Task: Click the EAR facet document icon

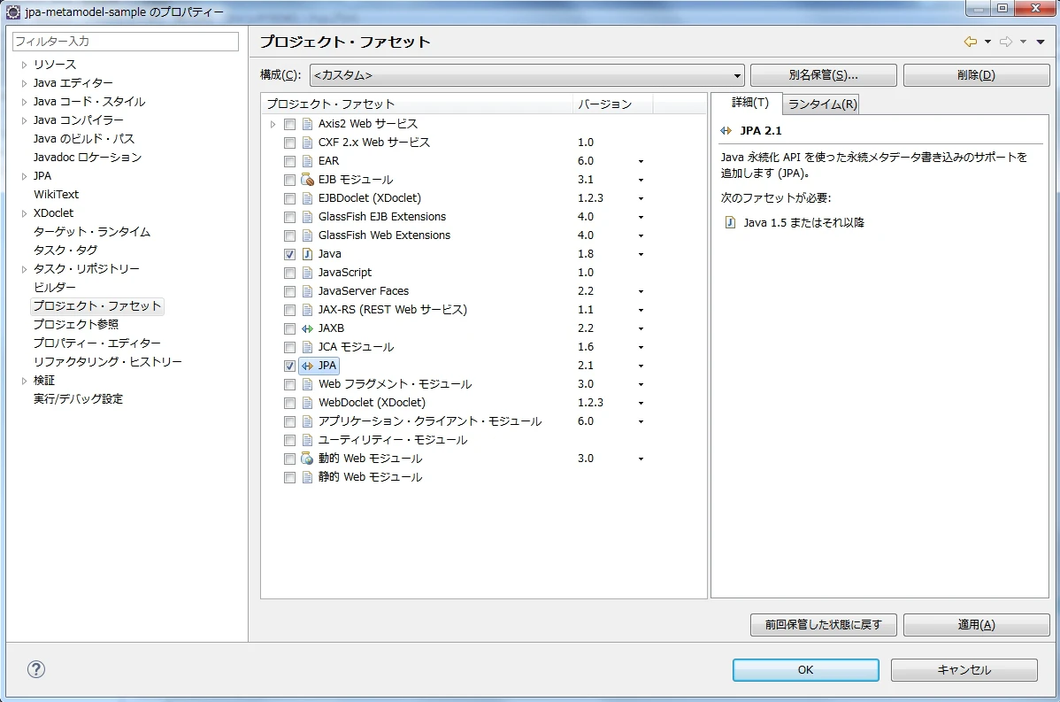Action: [x=308, y=161]
